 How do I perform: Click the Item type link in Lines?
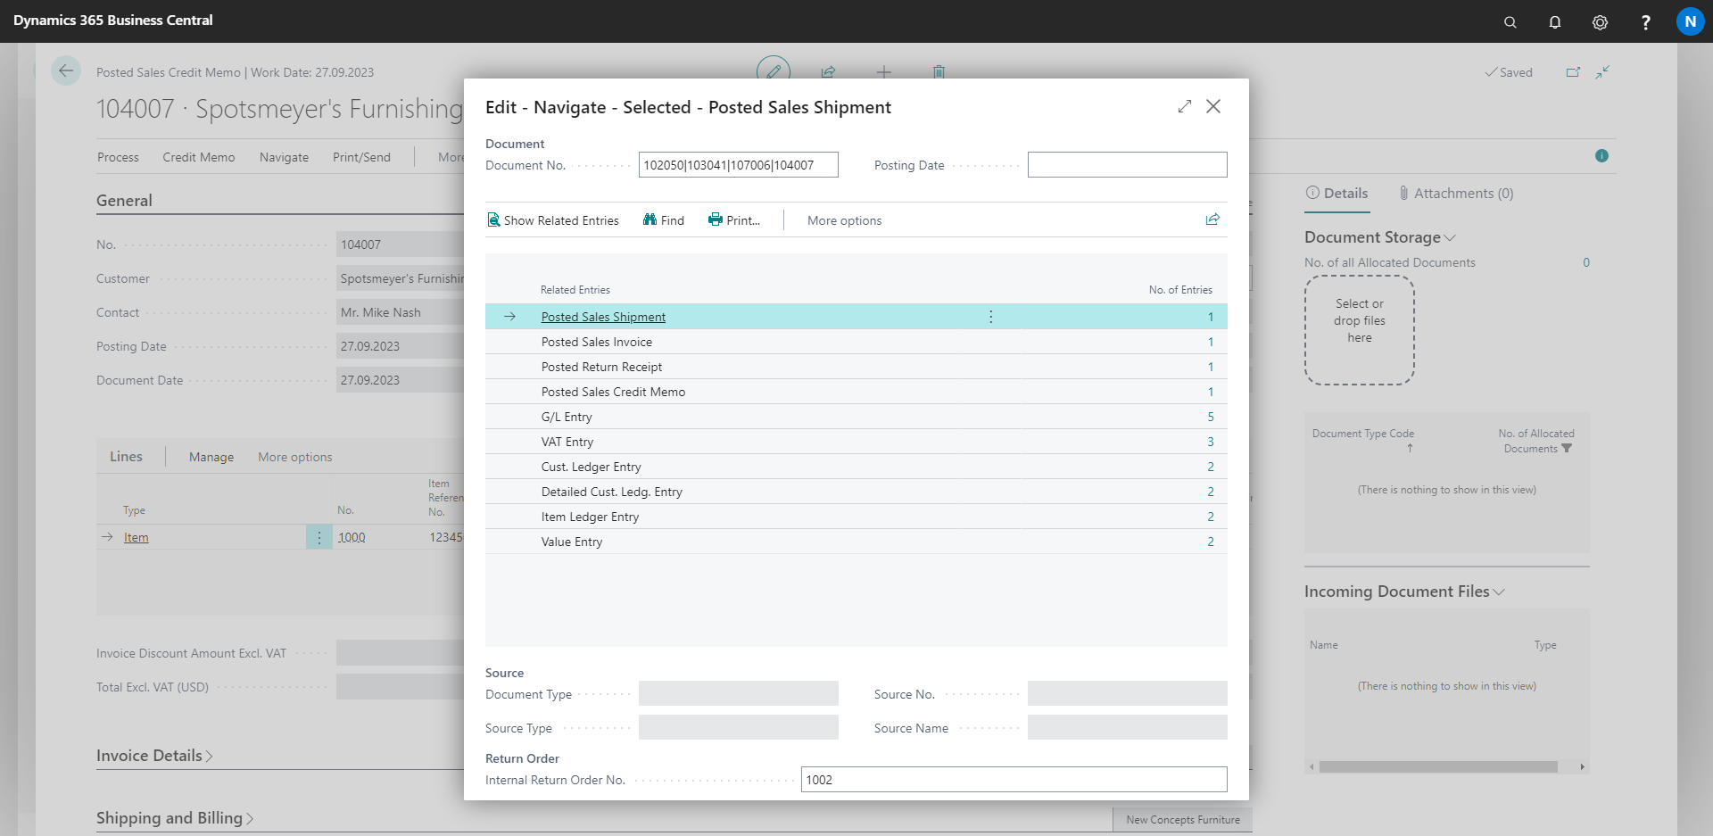click(x=136, y=537)
